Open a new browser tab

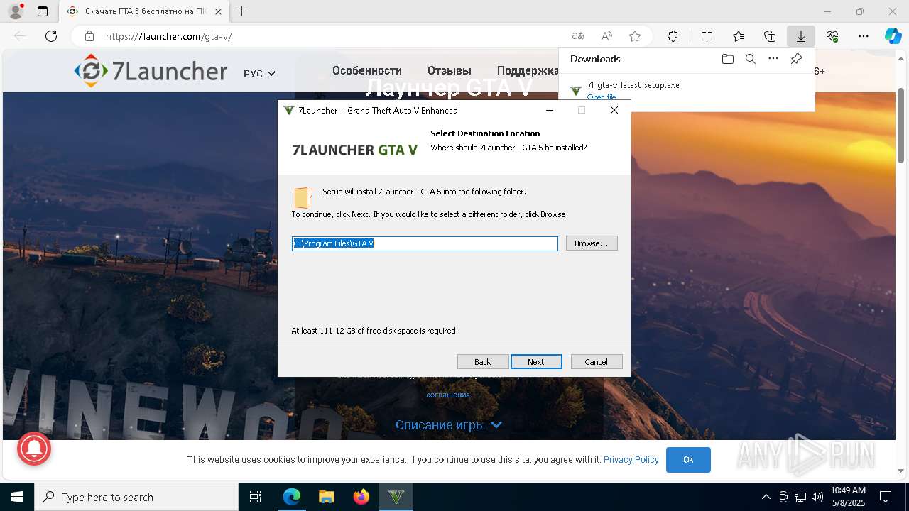(x=242, y=11)
